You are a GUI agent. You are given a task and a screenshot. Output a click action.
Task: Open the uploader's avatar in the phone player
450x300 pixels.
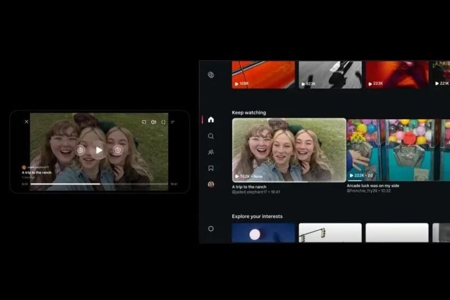point(24,167)
